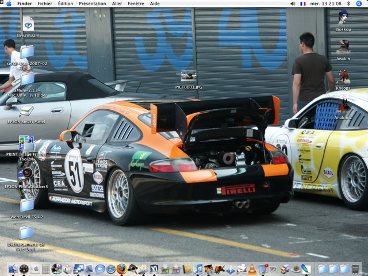Open the Dock folder next to the Trash
Image resolution: width=368 pixels, height=276 pixels.
click(x=344, y=269)
